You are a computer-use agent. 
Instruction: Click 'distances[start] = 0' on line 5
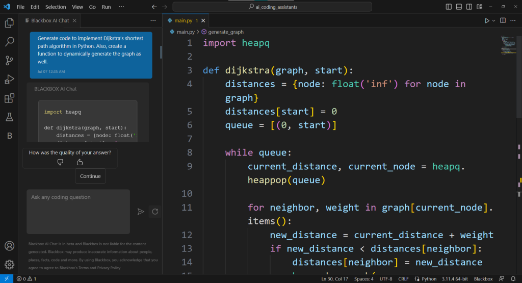[281, 112]
